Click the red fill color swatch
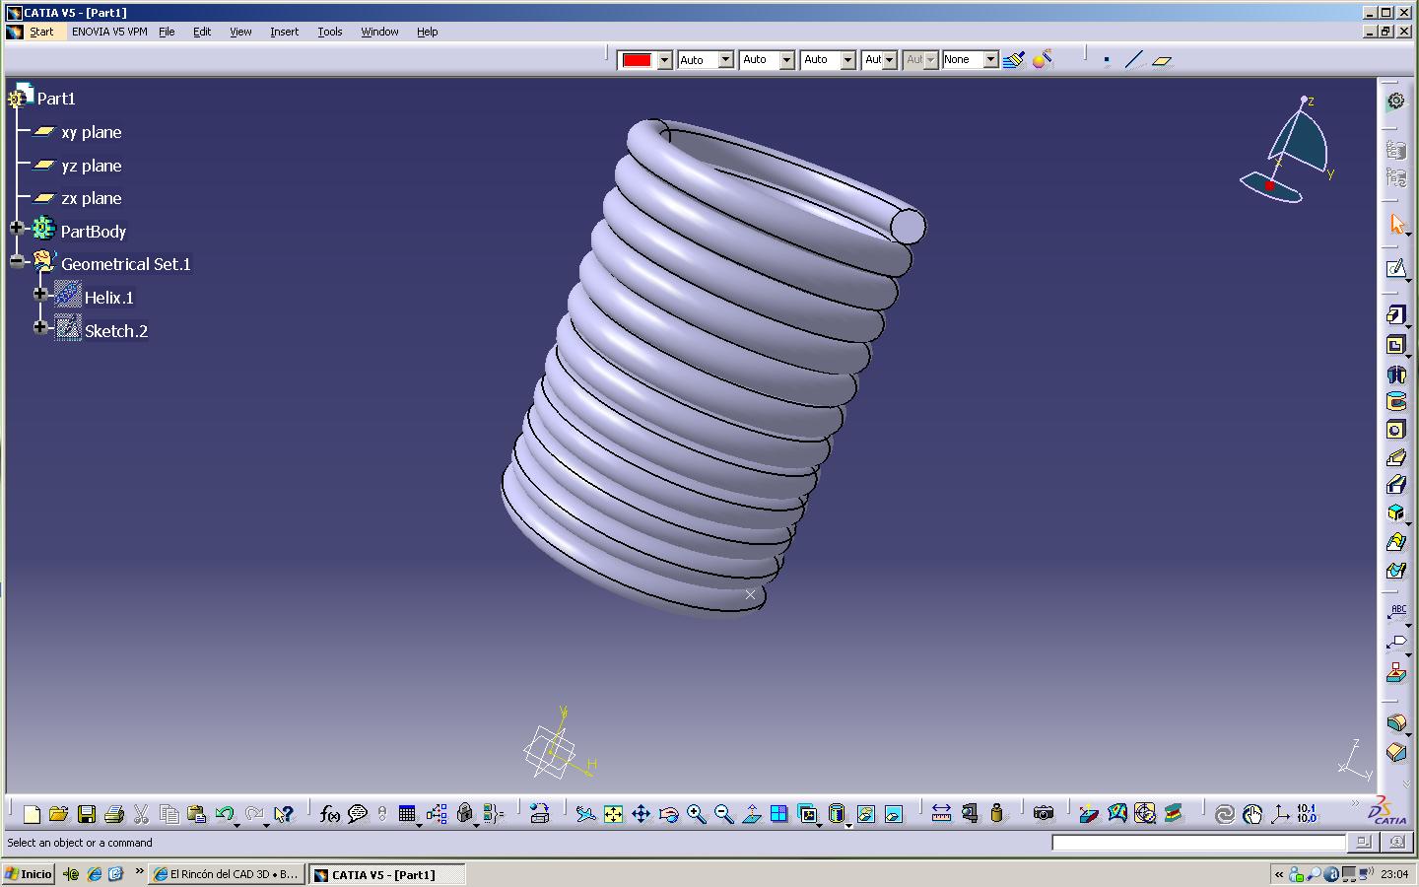The width and height of the screenshot is (1419, 887). tap(637, 60)
